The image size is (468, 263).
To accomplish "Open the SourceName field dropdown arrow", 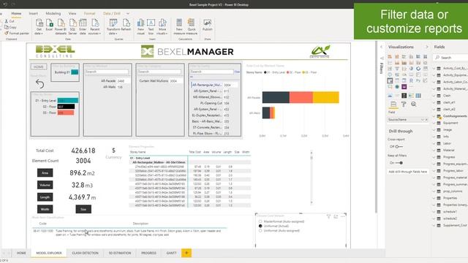I will pyautogui.click(x=423, y=120).
